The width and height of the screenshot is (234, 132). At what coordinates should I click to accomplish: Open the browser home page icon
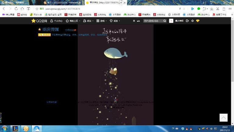pyautogui.click(x=22, y=9)
